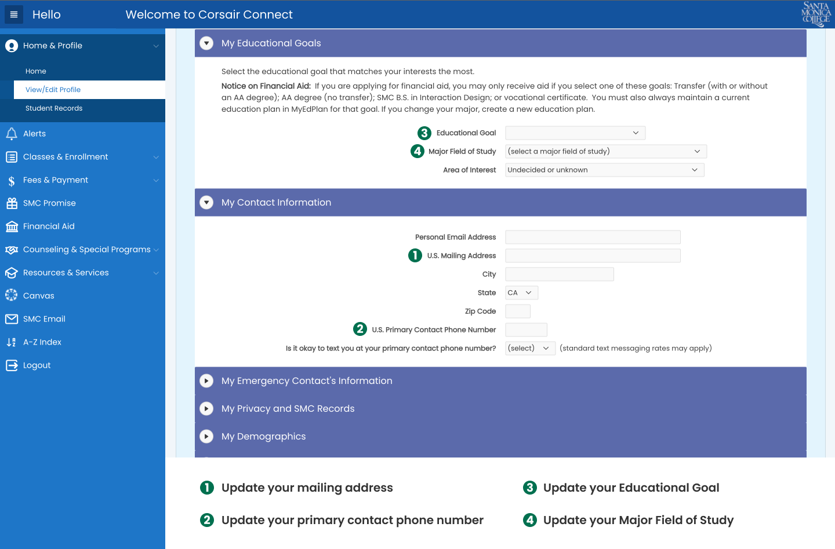This screenshot has height=549, width=835.
Task: Collapse the My Educational Goals section
Action: point(206,43)
